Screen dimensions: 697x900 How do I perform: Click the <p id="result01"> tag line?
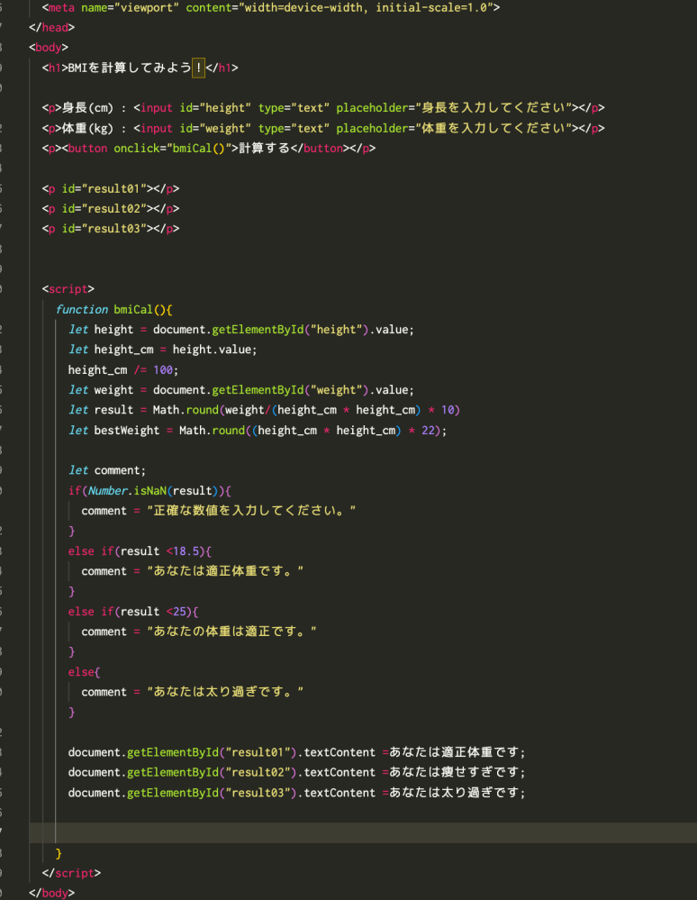[x=111, y=189]
